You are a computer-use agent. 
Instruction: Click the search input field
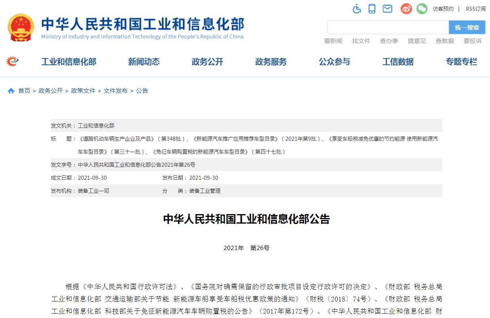[x=388, y=27]
